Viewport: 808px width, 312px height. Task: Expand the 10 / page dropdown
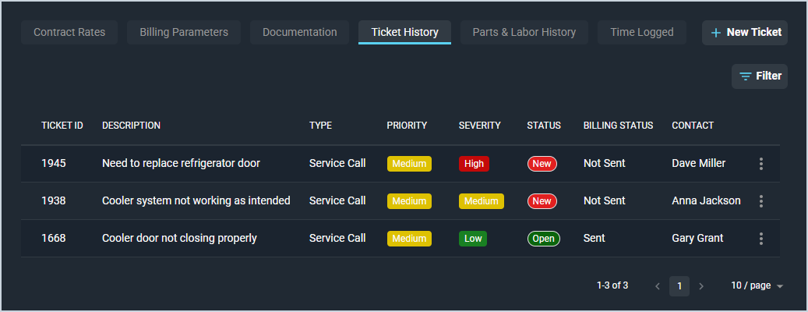(x=757, y=286)
